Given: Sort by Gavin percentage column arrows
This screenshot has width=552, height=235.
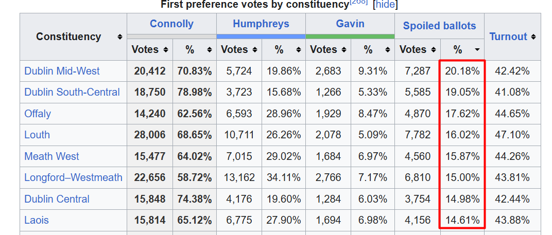Looking at the screenshot, I should 388,50.
